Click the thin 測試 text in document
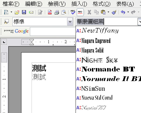 pos(39,77)
